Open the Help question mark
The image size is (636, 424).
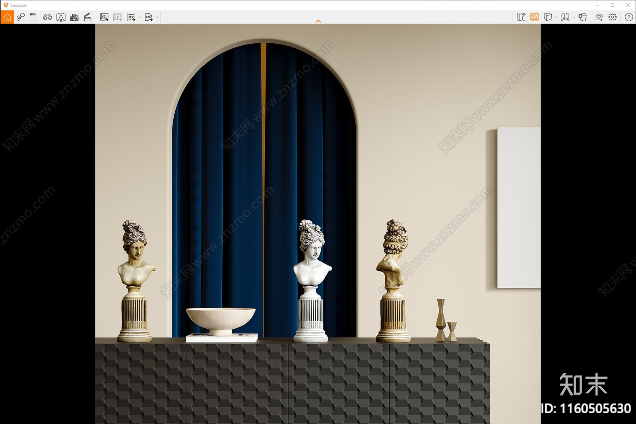coord(629,17)
